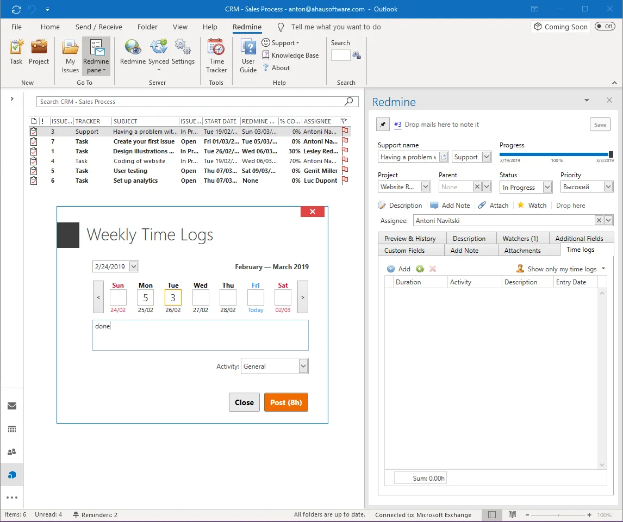Click the search magnifier in CRM folder

coord(348,101)
